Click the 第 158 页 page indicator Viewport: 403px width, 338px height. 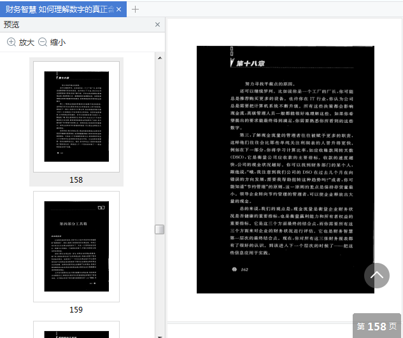coord(377,326)
